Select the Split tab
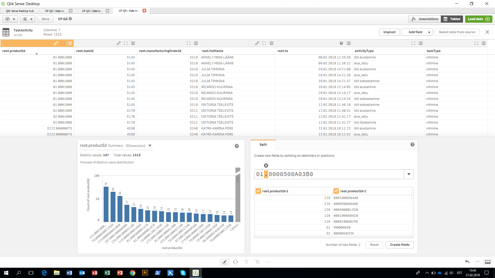The height and width of the screenshot is (278, 495). pos(263,145)
